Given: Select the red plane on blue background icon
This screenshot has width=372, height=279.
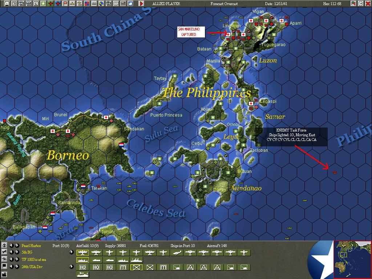Looking at the screenshot, I should point(58,4).
